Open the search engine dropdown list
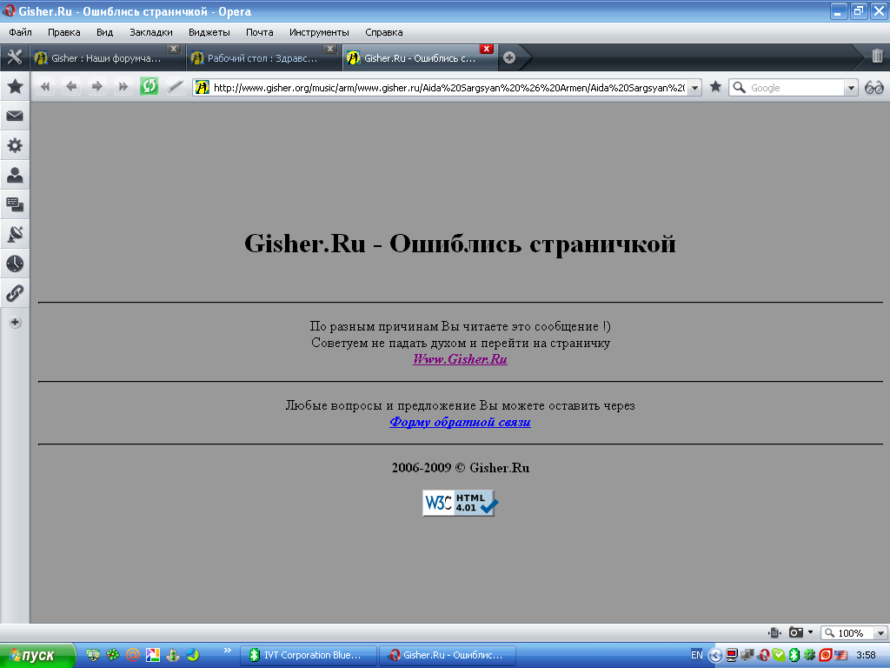 (851, 88)
